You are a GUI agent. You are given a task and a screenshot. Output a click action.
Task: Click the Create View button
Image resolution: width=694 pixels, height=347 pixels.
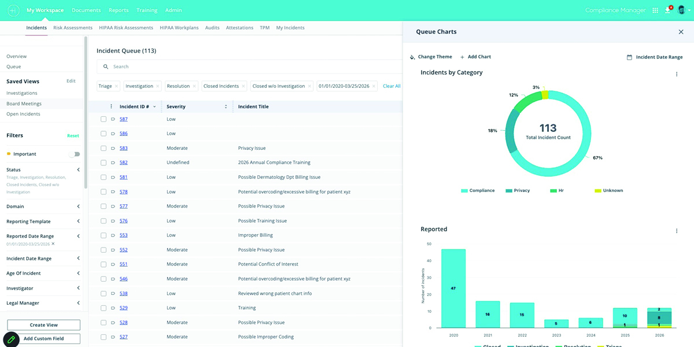click(44, 325)
